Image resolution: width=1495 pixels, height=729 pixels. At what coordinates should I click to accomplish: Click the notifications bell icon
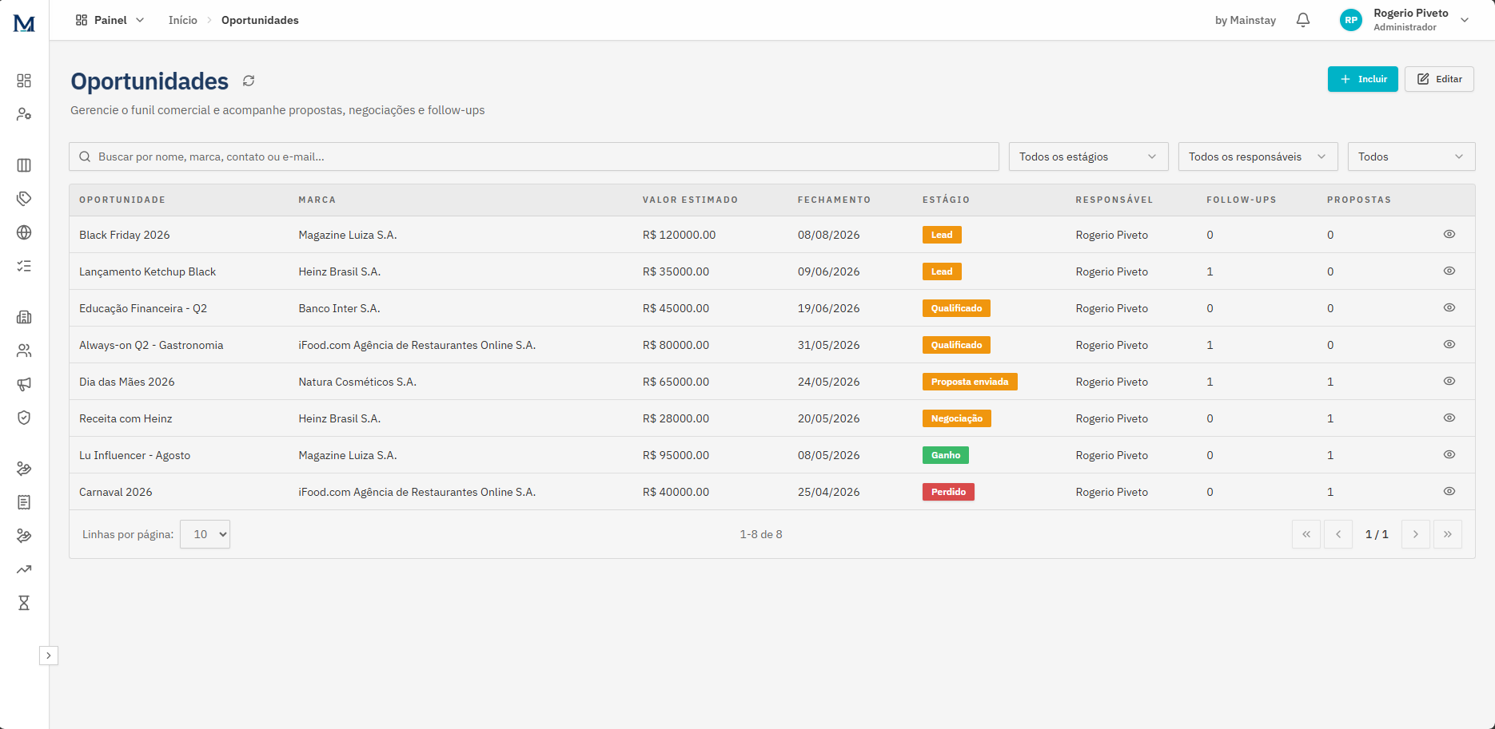(x=1303, y=20)
